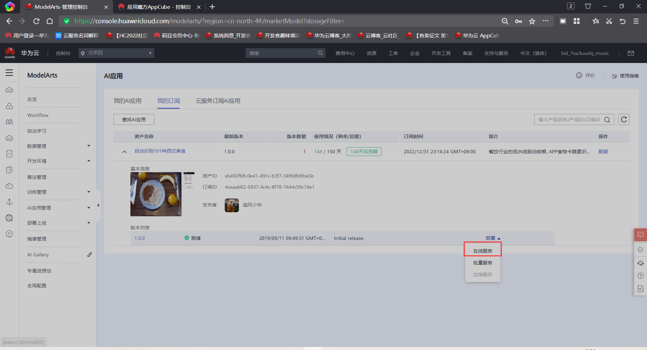Click the notes edit icon on right edge
Viewport: 647px width, 350px height.
[641, 289]
